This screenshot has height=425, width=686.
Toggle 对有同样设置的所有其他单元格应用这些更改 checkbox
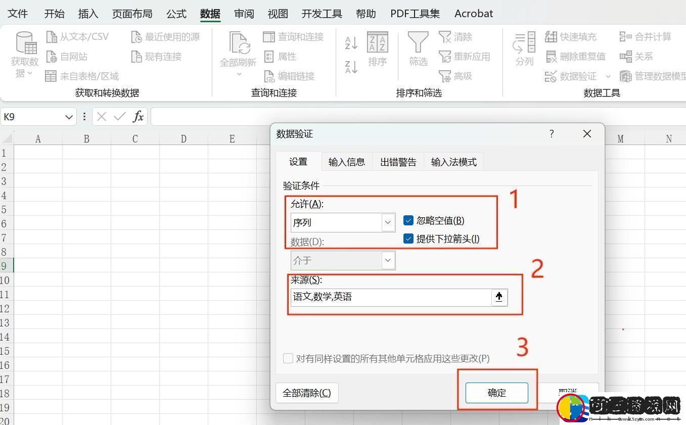coord(288,358)
